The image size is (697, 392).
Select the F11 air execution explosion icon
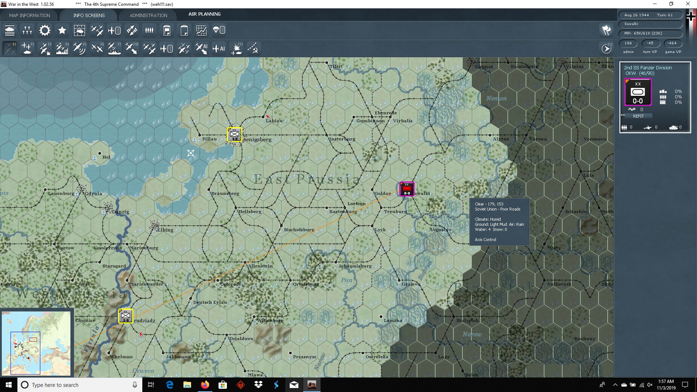click(x=236, y=49)
